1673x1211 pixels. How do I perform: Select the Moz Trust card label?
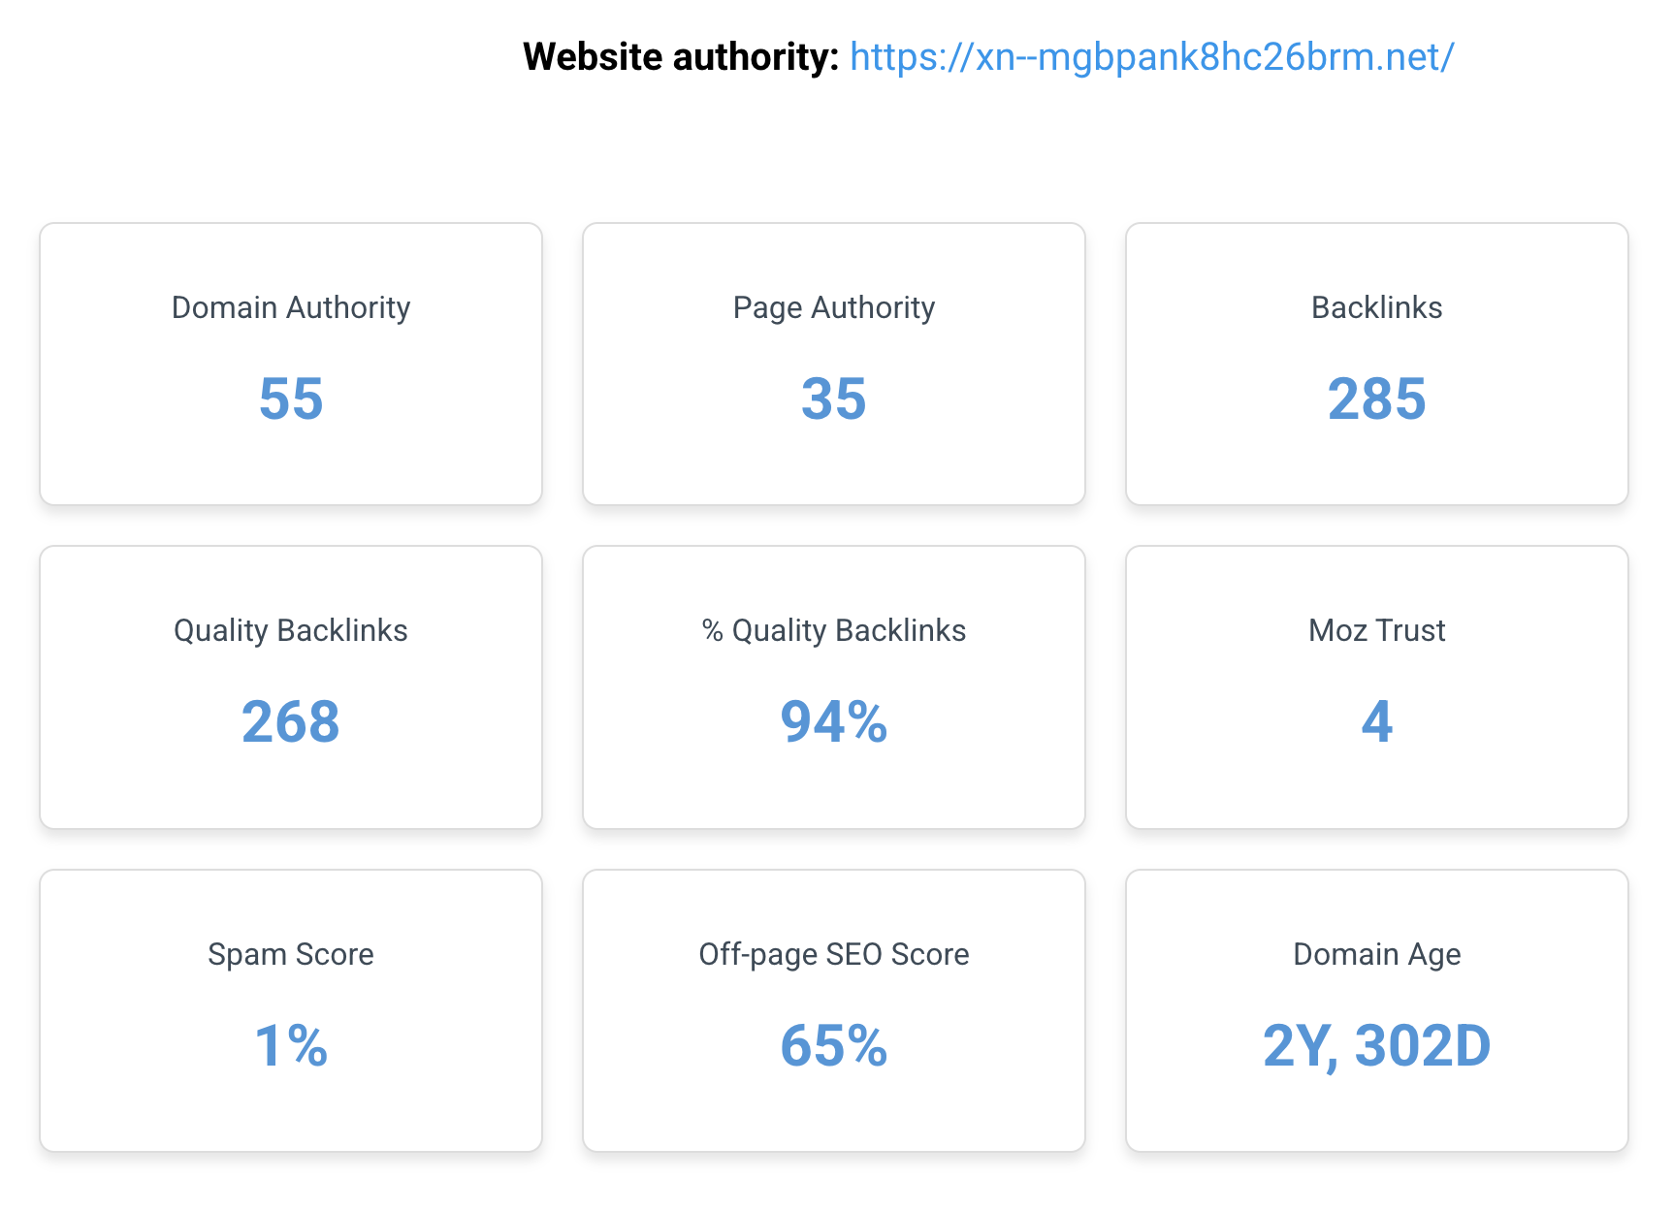(x=1376, y=630)
